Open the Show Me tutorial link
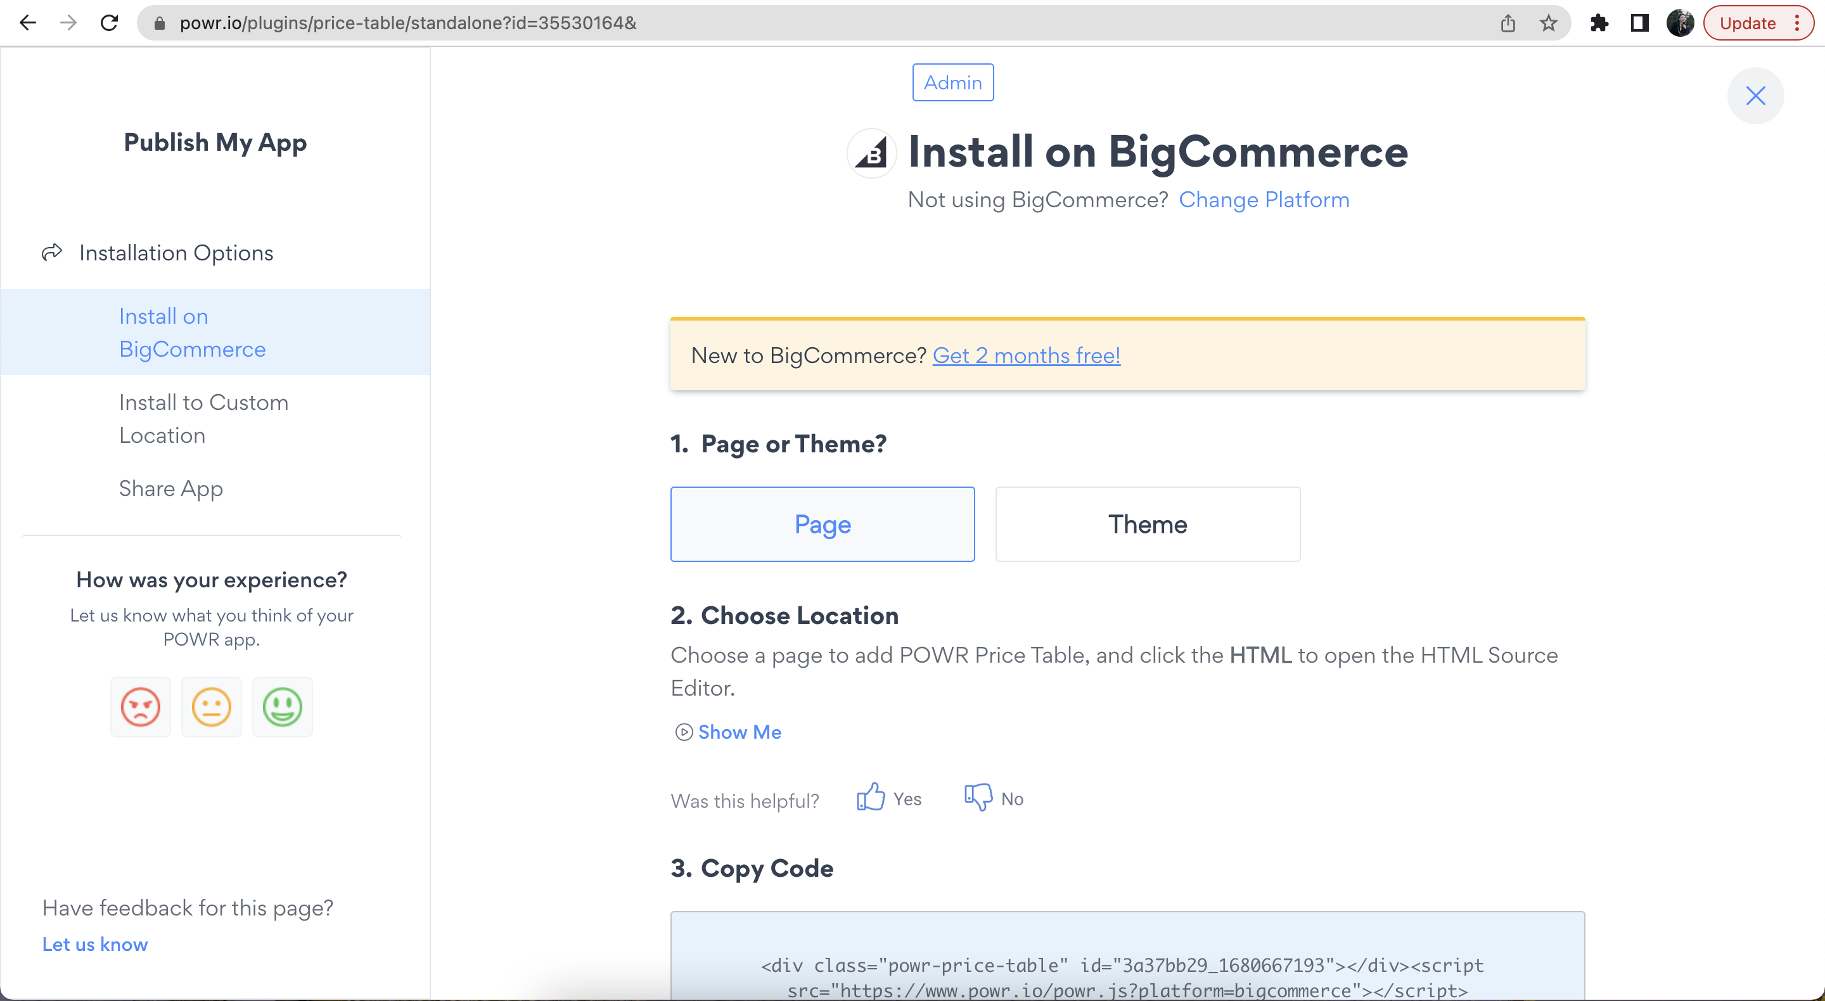Screen dimensions: 1825x1001 point(739,732)
